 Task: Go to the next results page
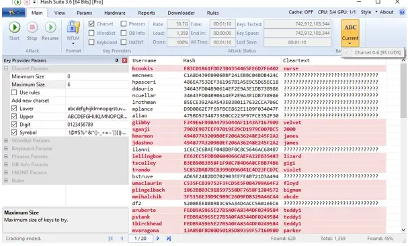coord(158,238)
